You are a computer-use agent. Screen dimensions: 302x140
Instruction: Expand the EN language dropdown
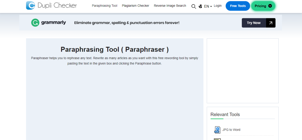coord(208,6)
